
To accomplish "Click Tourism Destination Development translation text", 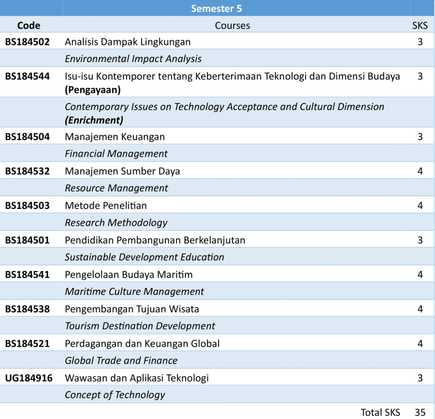I will 140,326.
